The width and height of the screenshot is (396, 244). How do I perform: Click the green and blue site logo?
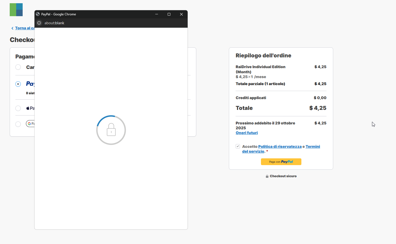coord(16,10)
